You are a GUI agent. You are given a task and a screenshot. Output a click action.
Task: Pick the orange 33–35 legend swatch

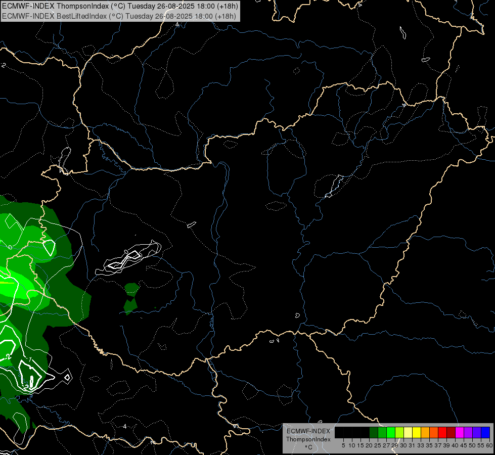coord(425,432)
